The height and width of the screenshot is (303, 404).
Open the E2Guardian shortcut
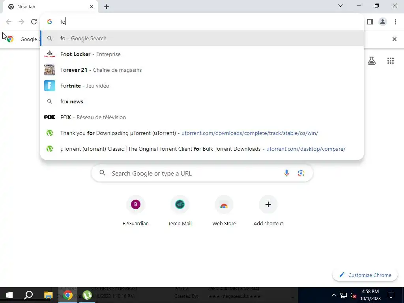tap(136, 211)
